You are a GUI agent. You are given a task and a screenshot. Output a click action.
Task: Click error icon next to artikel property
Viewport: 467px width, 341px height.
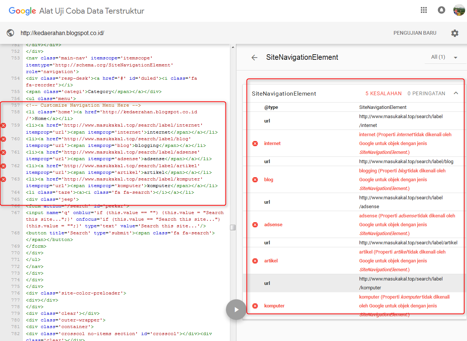255,261
